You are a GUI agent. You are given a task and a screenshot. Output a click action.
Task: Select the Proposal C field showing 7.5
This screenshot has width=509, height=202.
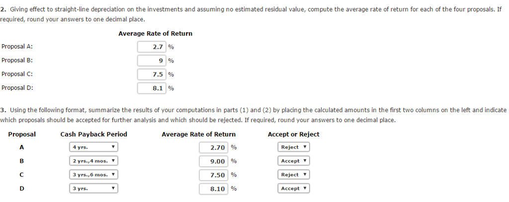[x=152, y=74]
